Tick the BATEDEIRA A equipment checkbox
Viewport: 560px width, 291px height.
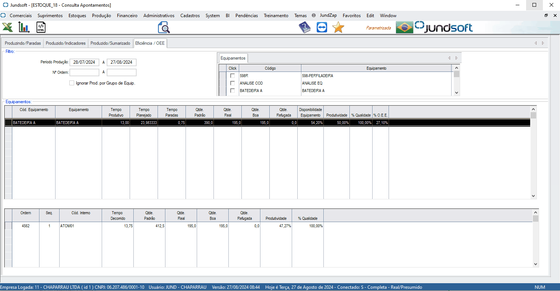click(x=232, y=91)
